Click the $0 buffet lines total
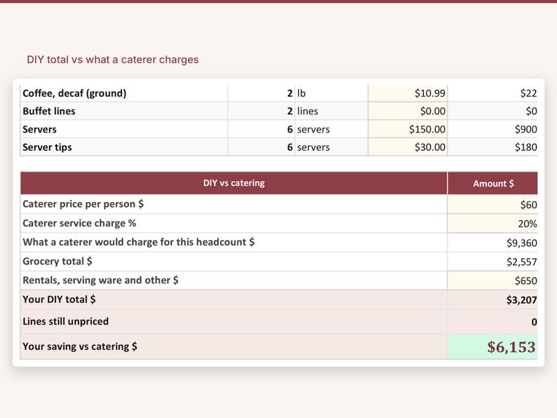The image size is (557, 418). click(x=492, y=111)
